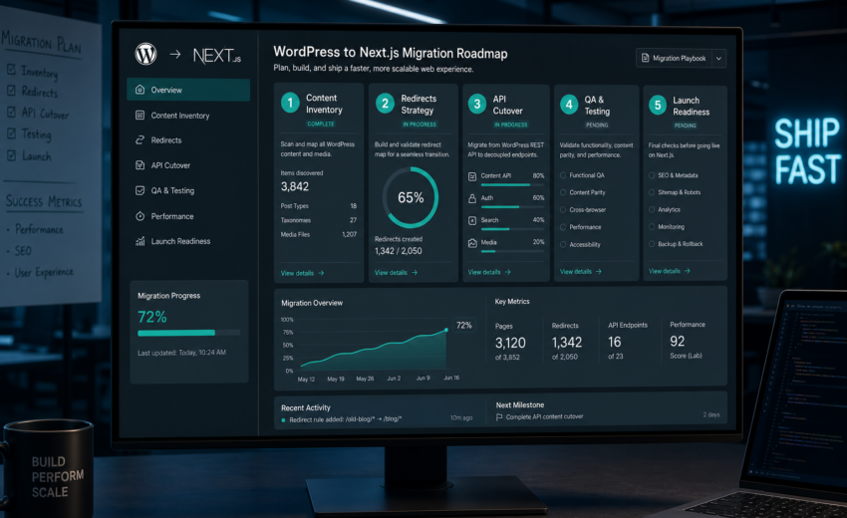Click step 4 circle badge on QA & Testing
847x518 pixels.
pyautogui.click(x=569, y=105)
